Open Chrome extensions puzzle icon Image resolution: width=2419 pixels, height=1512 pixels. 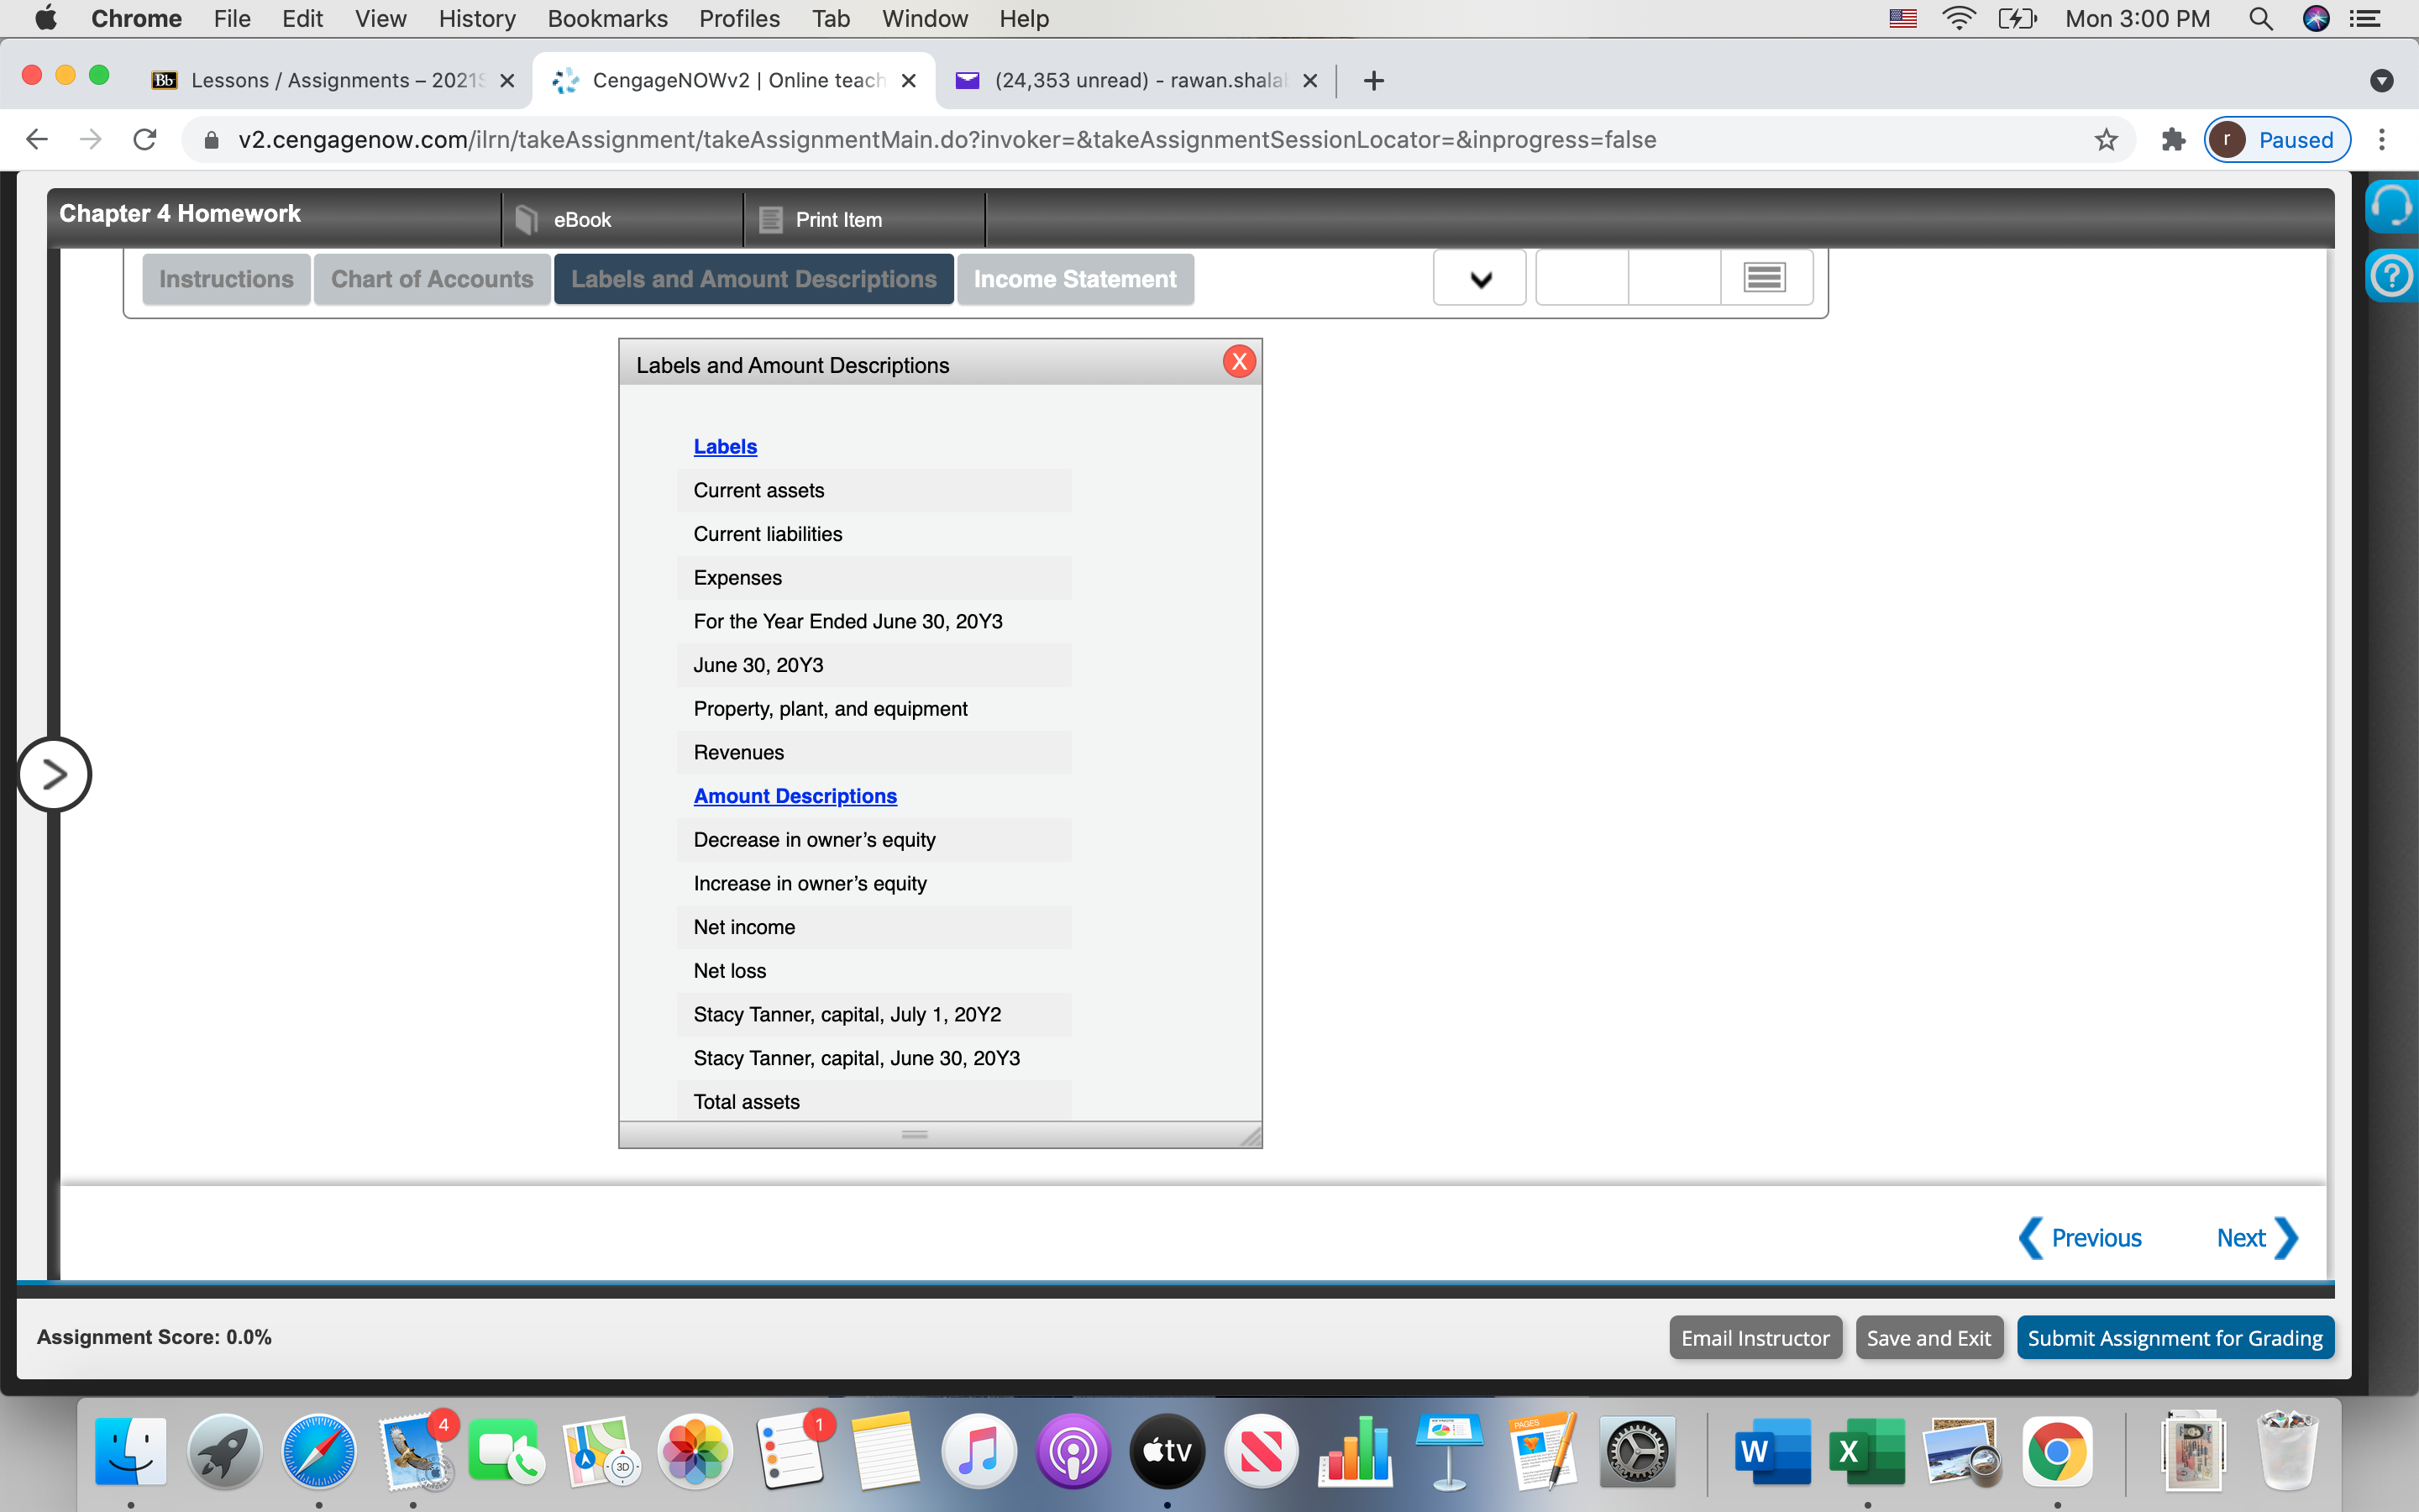pyautogui.click(x=2173, y=140)
